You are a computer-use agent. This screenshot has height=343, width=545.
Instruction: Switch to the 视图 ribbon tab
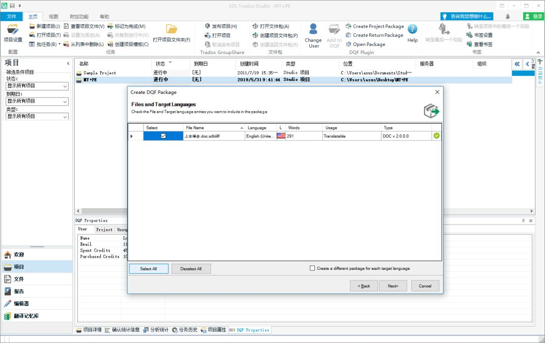tap(53, 16)
